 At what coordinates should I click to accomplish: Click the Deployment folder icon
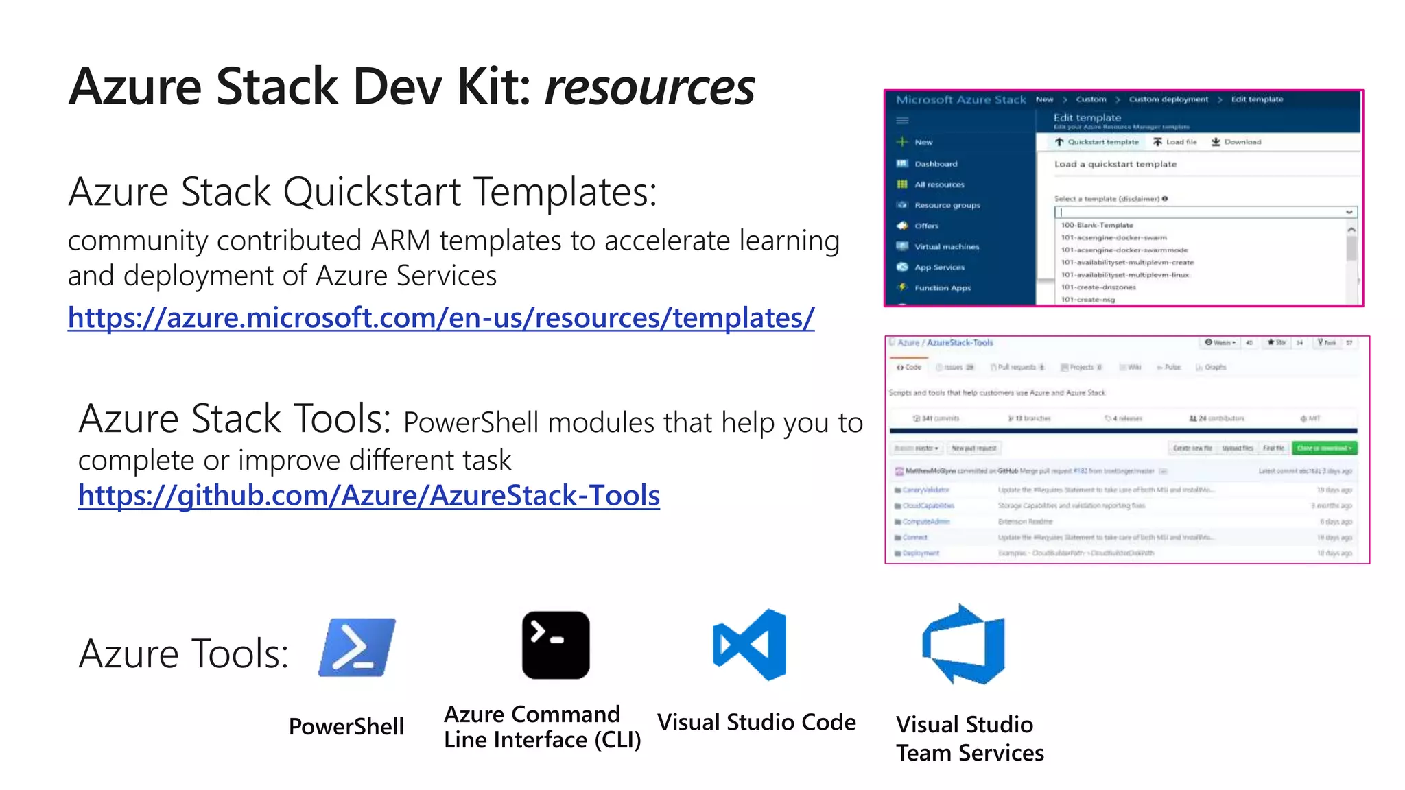click(x=898, y=553)
